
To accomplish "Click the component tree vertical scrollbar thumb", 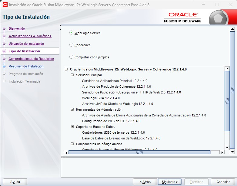I will 227,101.
